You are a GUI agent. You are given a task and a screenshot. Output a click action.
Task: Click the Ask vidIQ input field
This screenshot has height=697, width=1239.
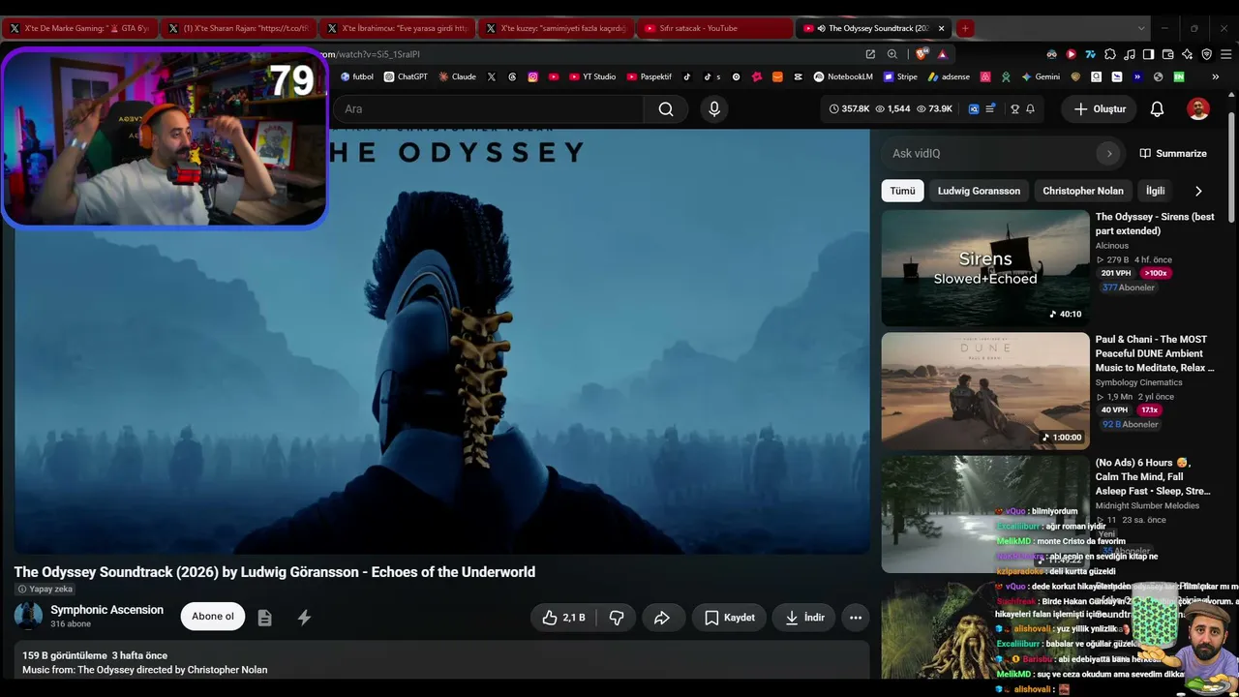991,153
